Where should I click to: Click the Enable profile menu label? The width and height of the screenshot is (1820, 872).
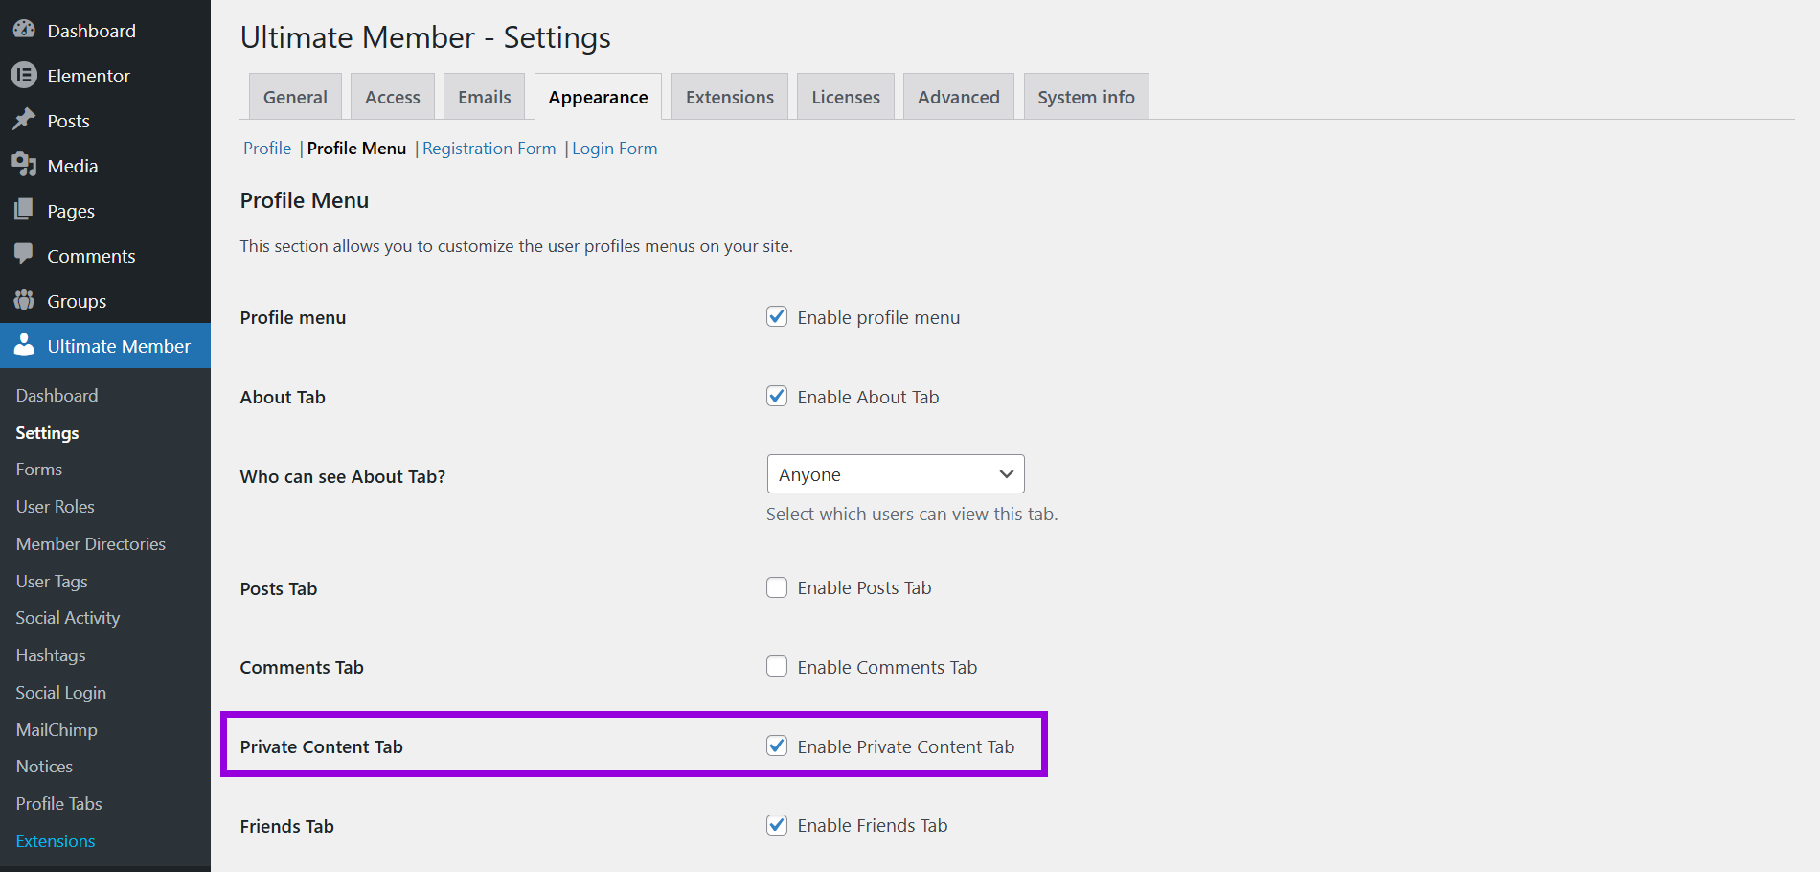point(878,317)
